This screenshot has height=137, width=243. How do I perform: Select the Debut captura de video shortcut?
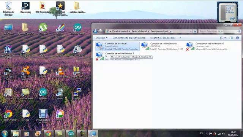coord(43,116)
